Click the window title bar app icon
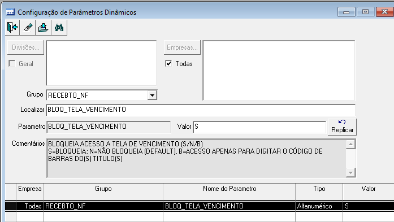Screen dimensions: 394x222 10,12
